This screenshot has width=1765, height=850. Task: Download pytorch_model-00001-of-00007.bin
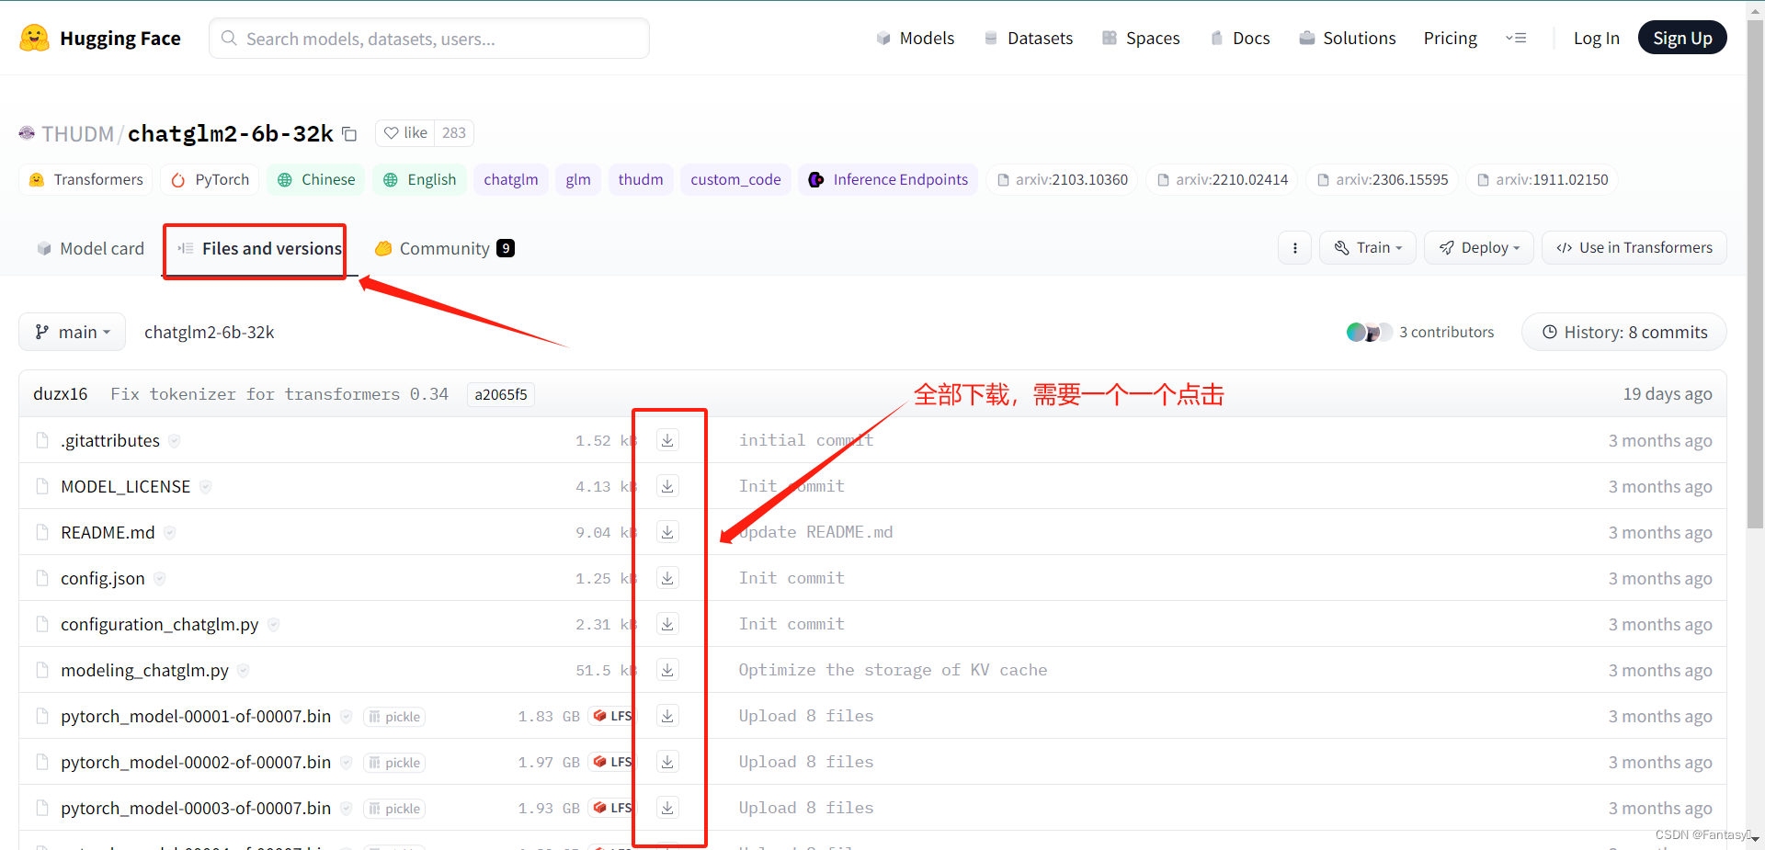[x=667, y=716]
